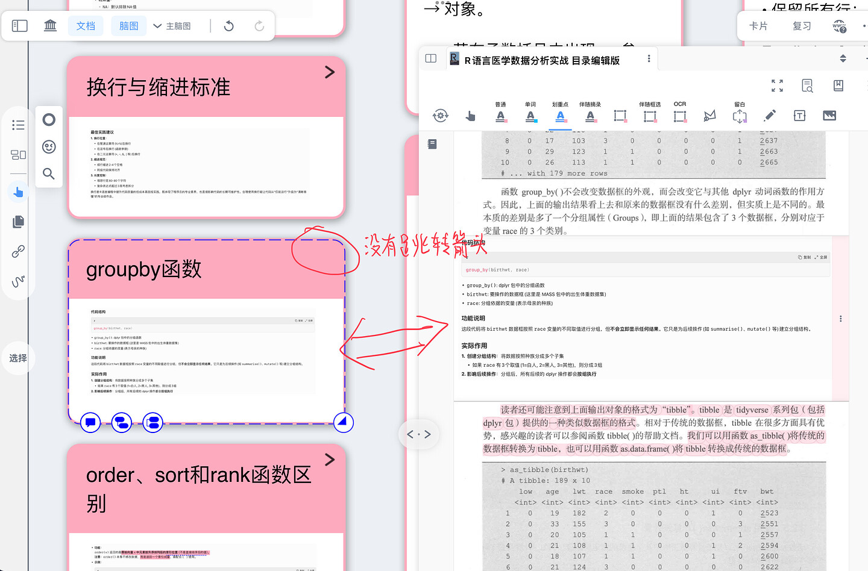Open the library (bank building) icon

pyautogui.click(x=51, y=26)
